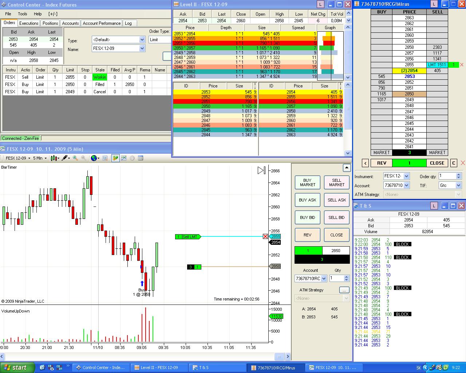Open the globe icon on chart toolbar

[95, 158]
